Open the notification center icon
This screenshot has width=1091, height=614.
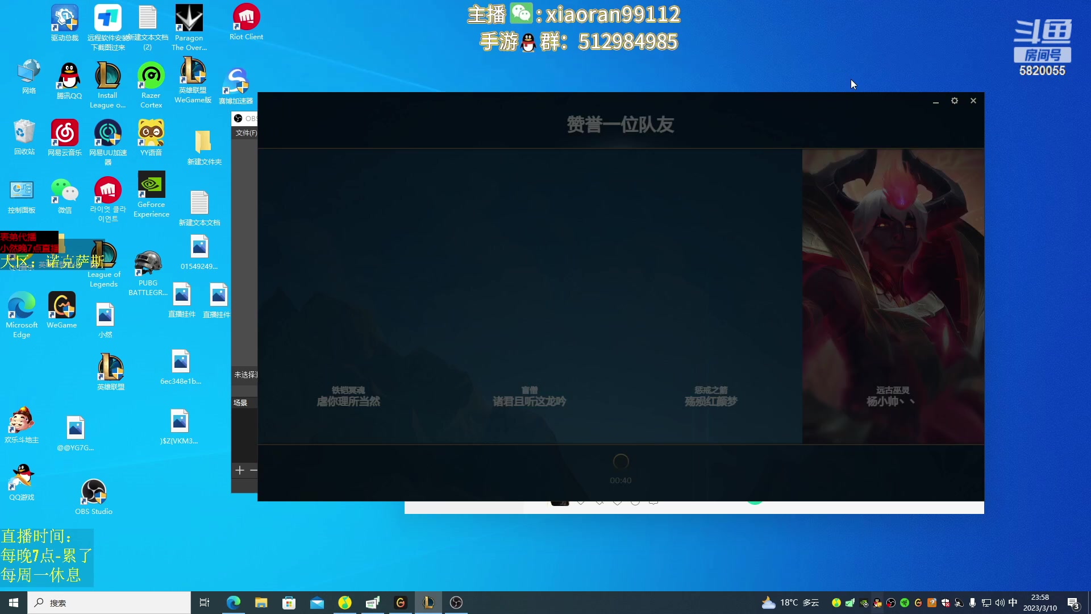[x=1073, y=603]
